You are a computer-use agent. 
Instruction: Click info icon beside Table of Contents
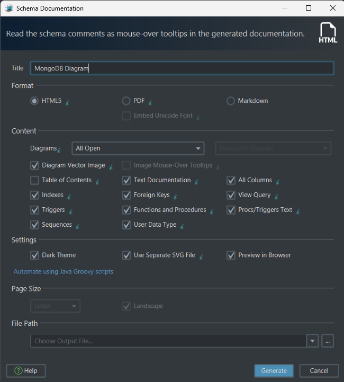pos(97,182)
